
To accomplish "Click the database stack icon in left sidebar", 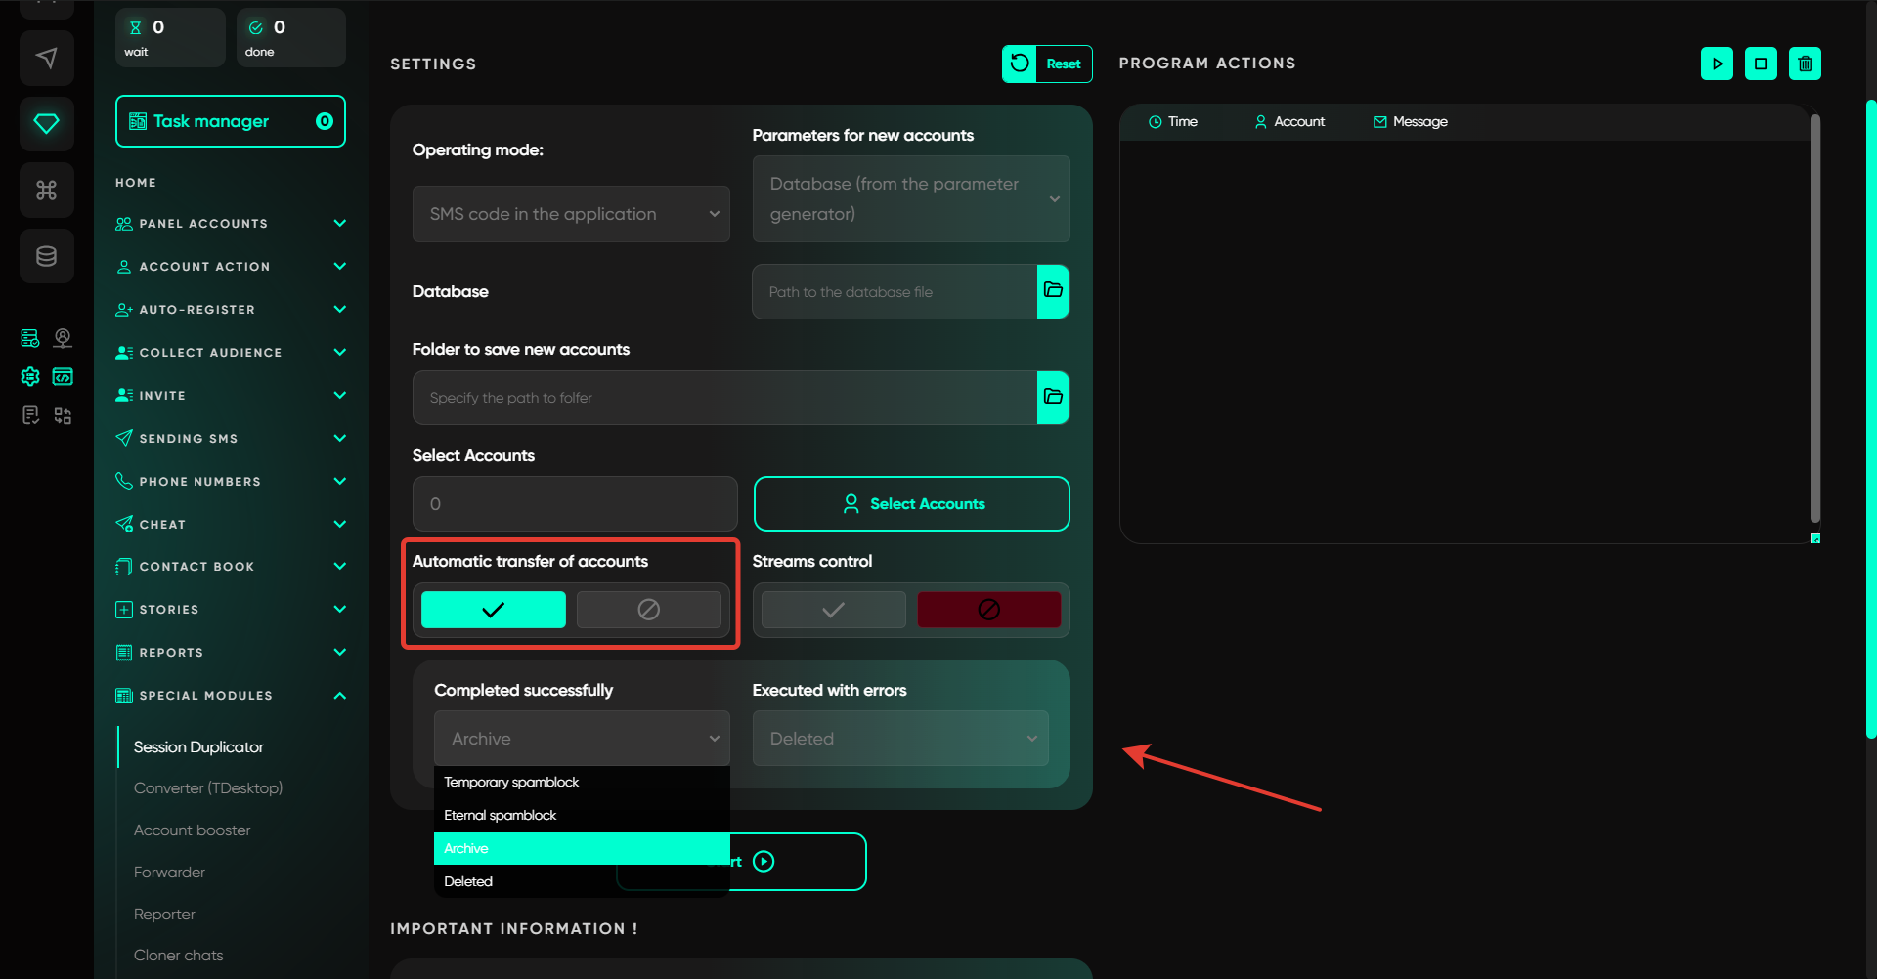I will coord(46,256).
